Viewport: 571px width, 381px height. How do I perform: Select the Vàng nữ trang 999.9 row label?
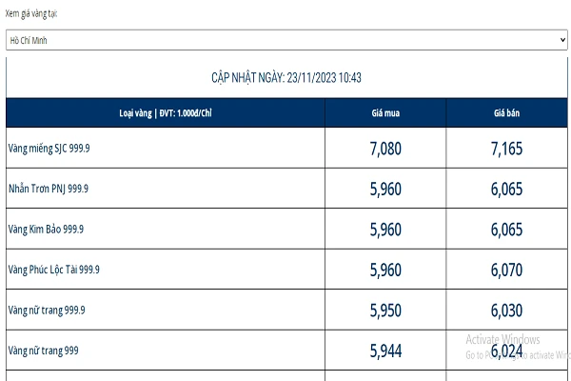[47, 311]
